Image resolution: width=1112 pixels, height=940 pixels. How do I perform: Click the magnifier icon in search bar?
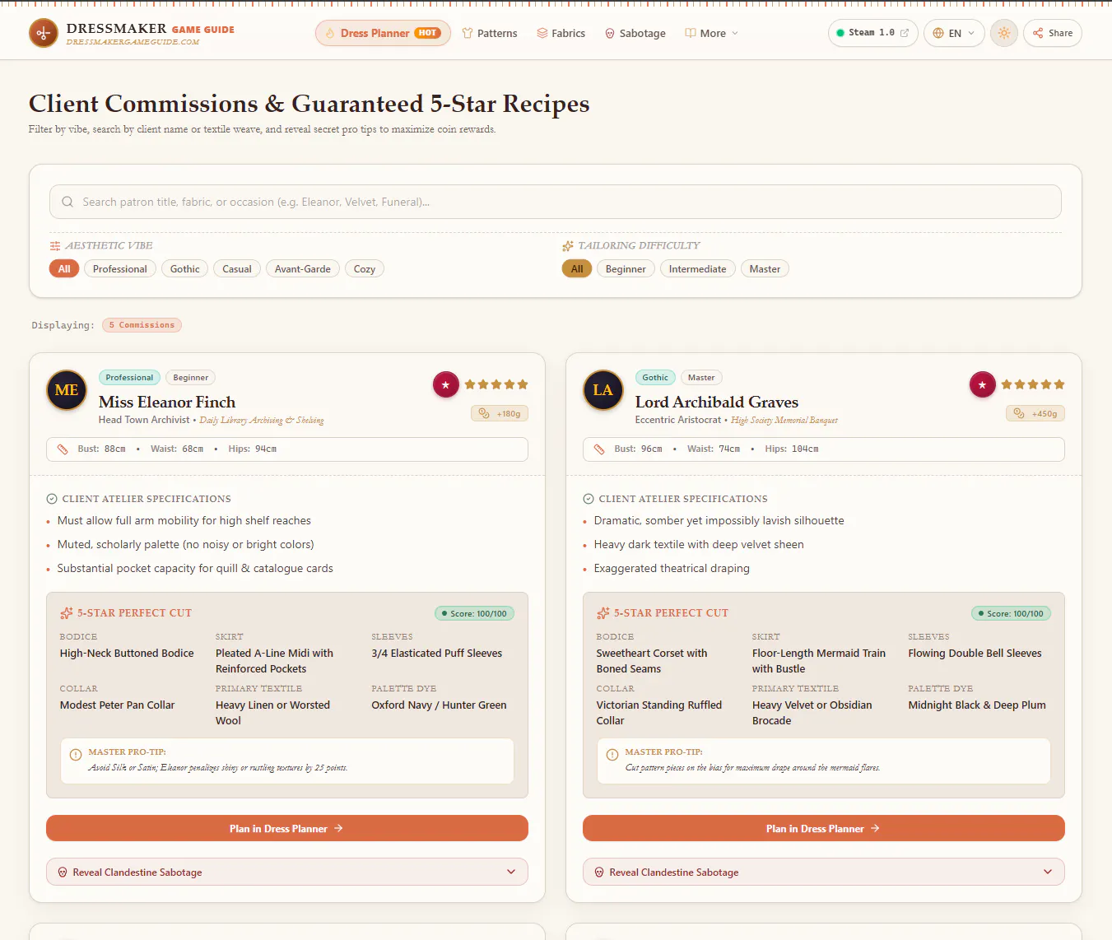click(x=67, y=202)
